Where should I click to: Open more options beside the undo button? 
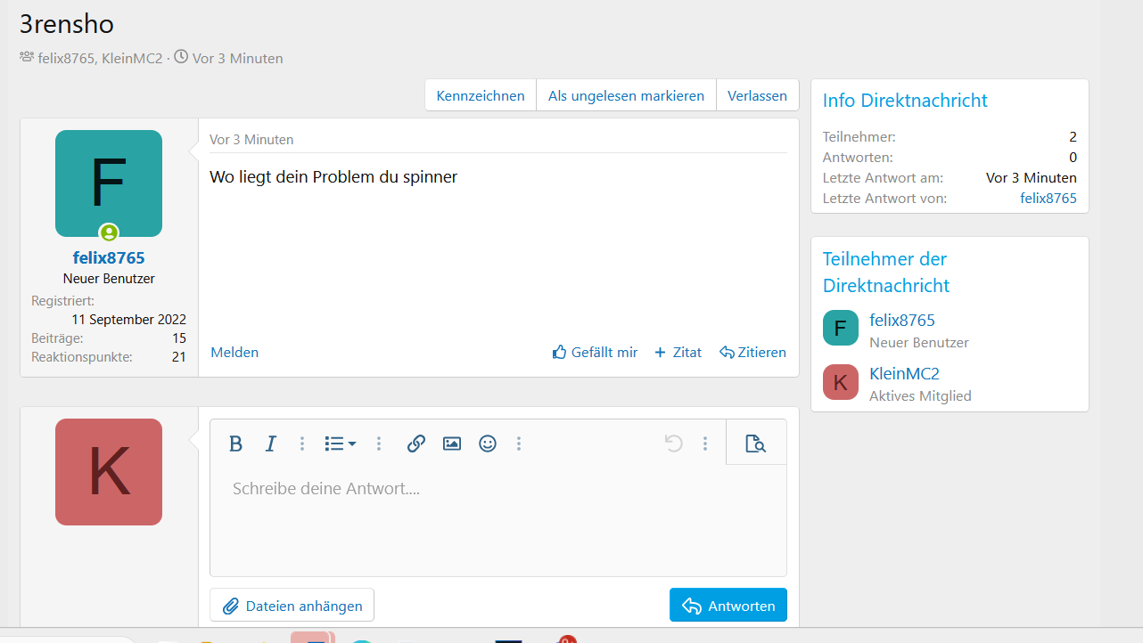(705, 444)
